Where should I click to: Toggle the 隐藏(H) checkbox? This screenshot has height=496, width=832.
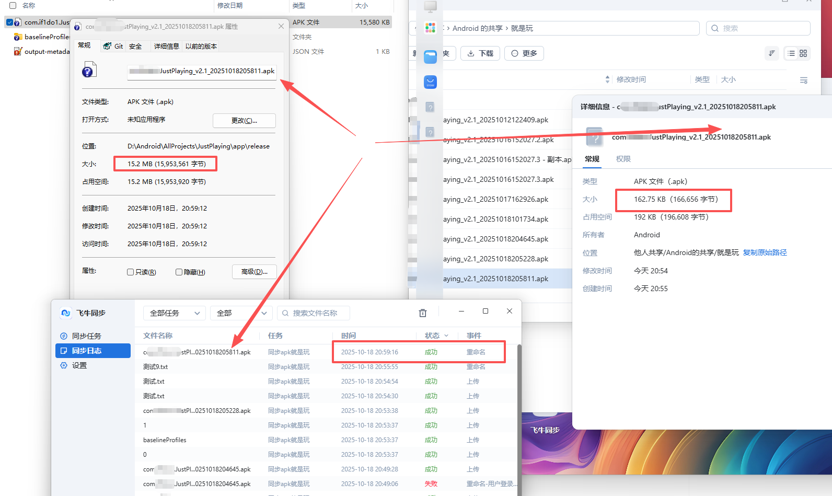click(x=179, y=272)
